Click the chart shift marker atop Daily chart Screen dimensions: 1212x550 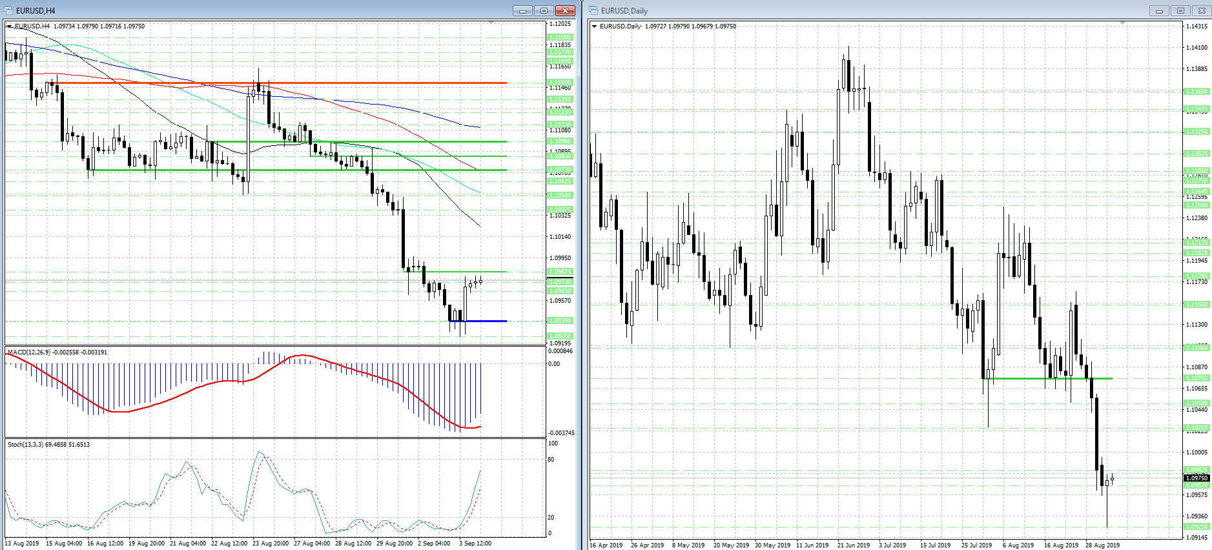pos(1123,23)
